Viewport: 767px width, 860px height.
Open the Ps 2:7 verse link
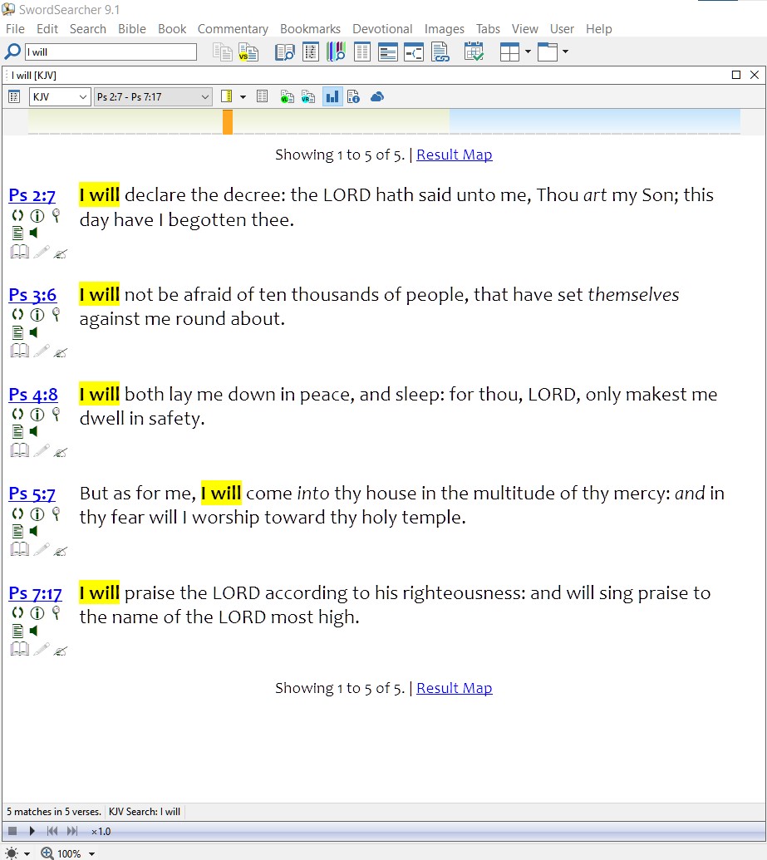(32, 195)
